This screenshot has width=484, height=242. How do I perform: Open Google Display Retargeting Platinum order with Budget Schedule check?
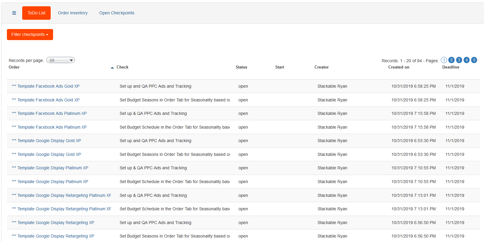tap(61, 209)
